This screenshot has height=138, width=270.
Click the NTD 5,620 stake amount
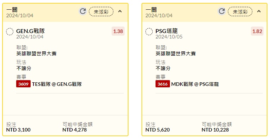pyautogui.click(x=158, y=130)
